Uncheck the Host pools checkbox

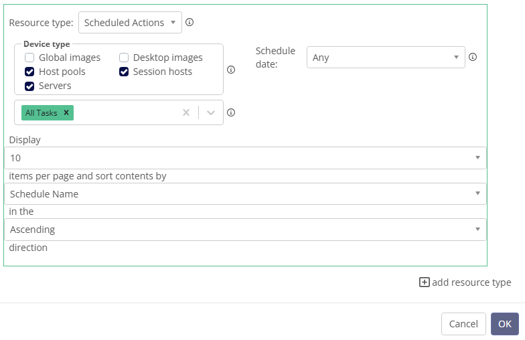(x=29, y=72)
